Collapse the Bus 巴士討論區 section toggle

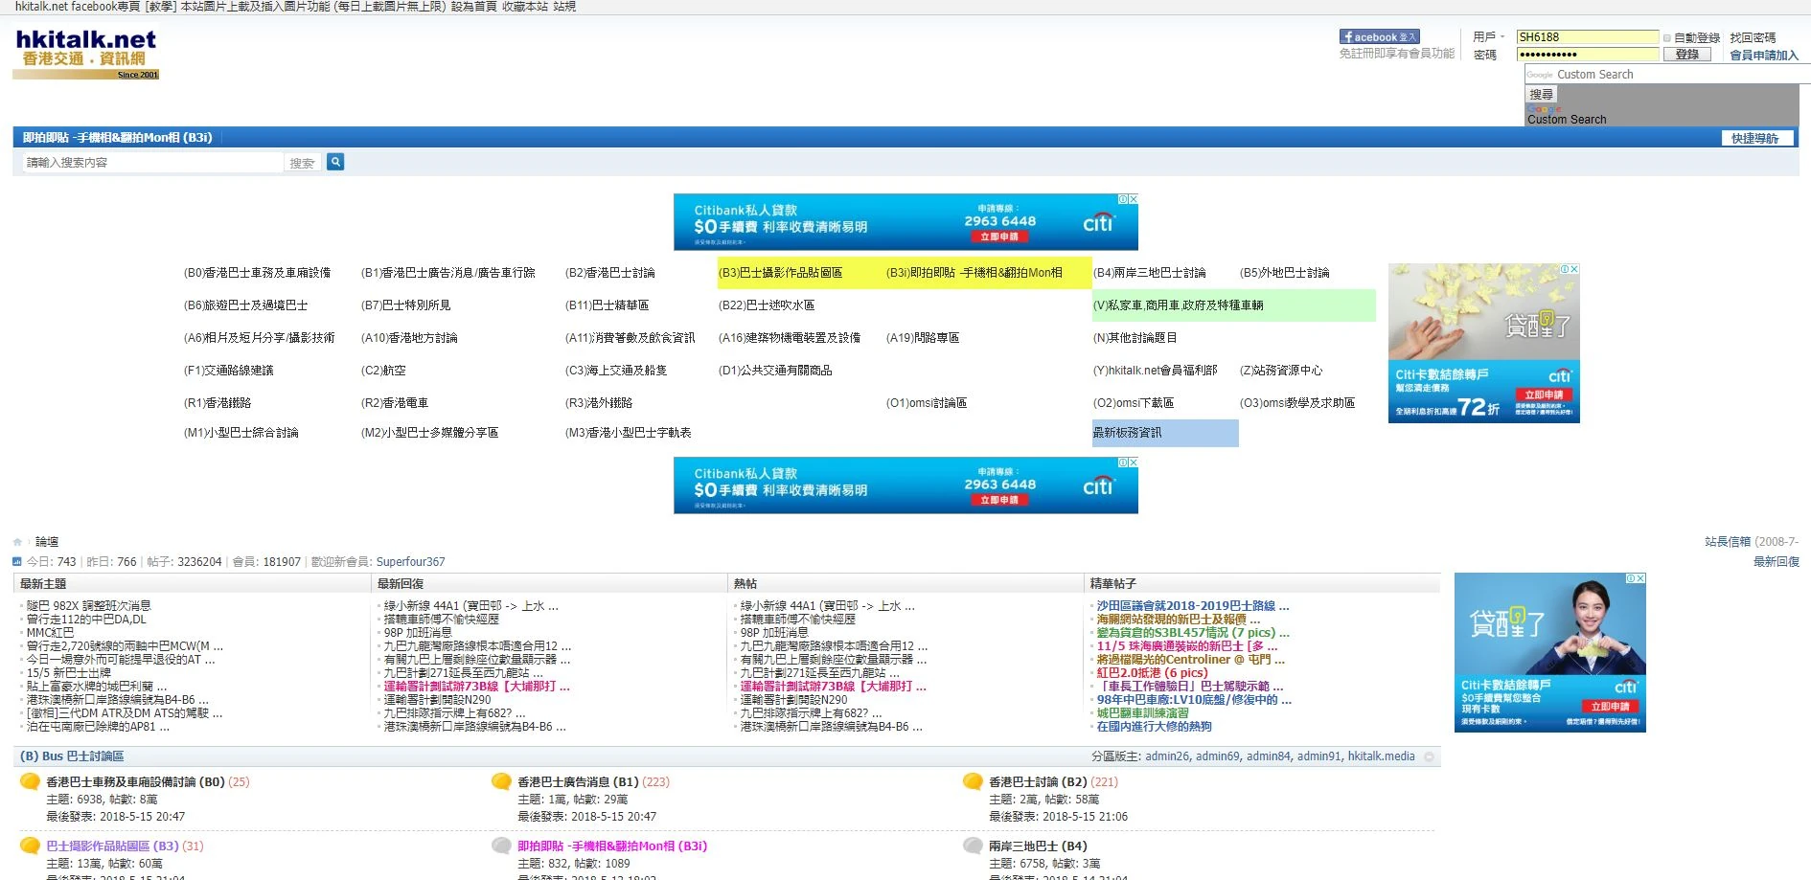(x=1429, y=756)
